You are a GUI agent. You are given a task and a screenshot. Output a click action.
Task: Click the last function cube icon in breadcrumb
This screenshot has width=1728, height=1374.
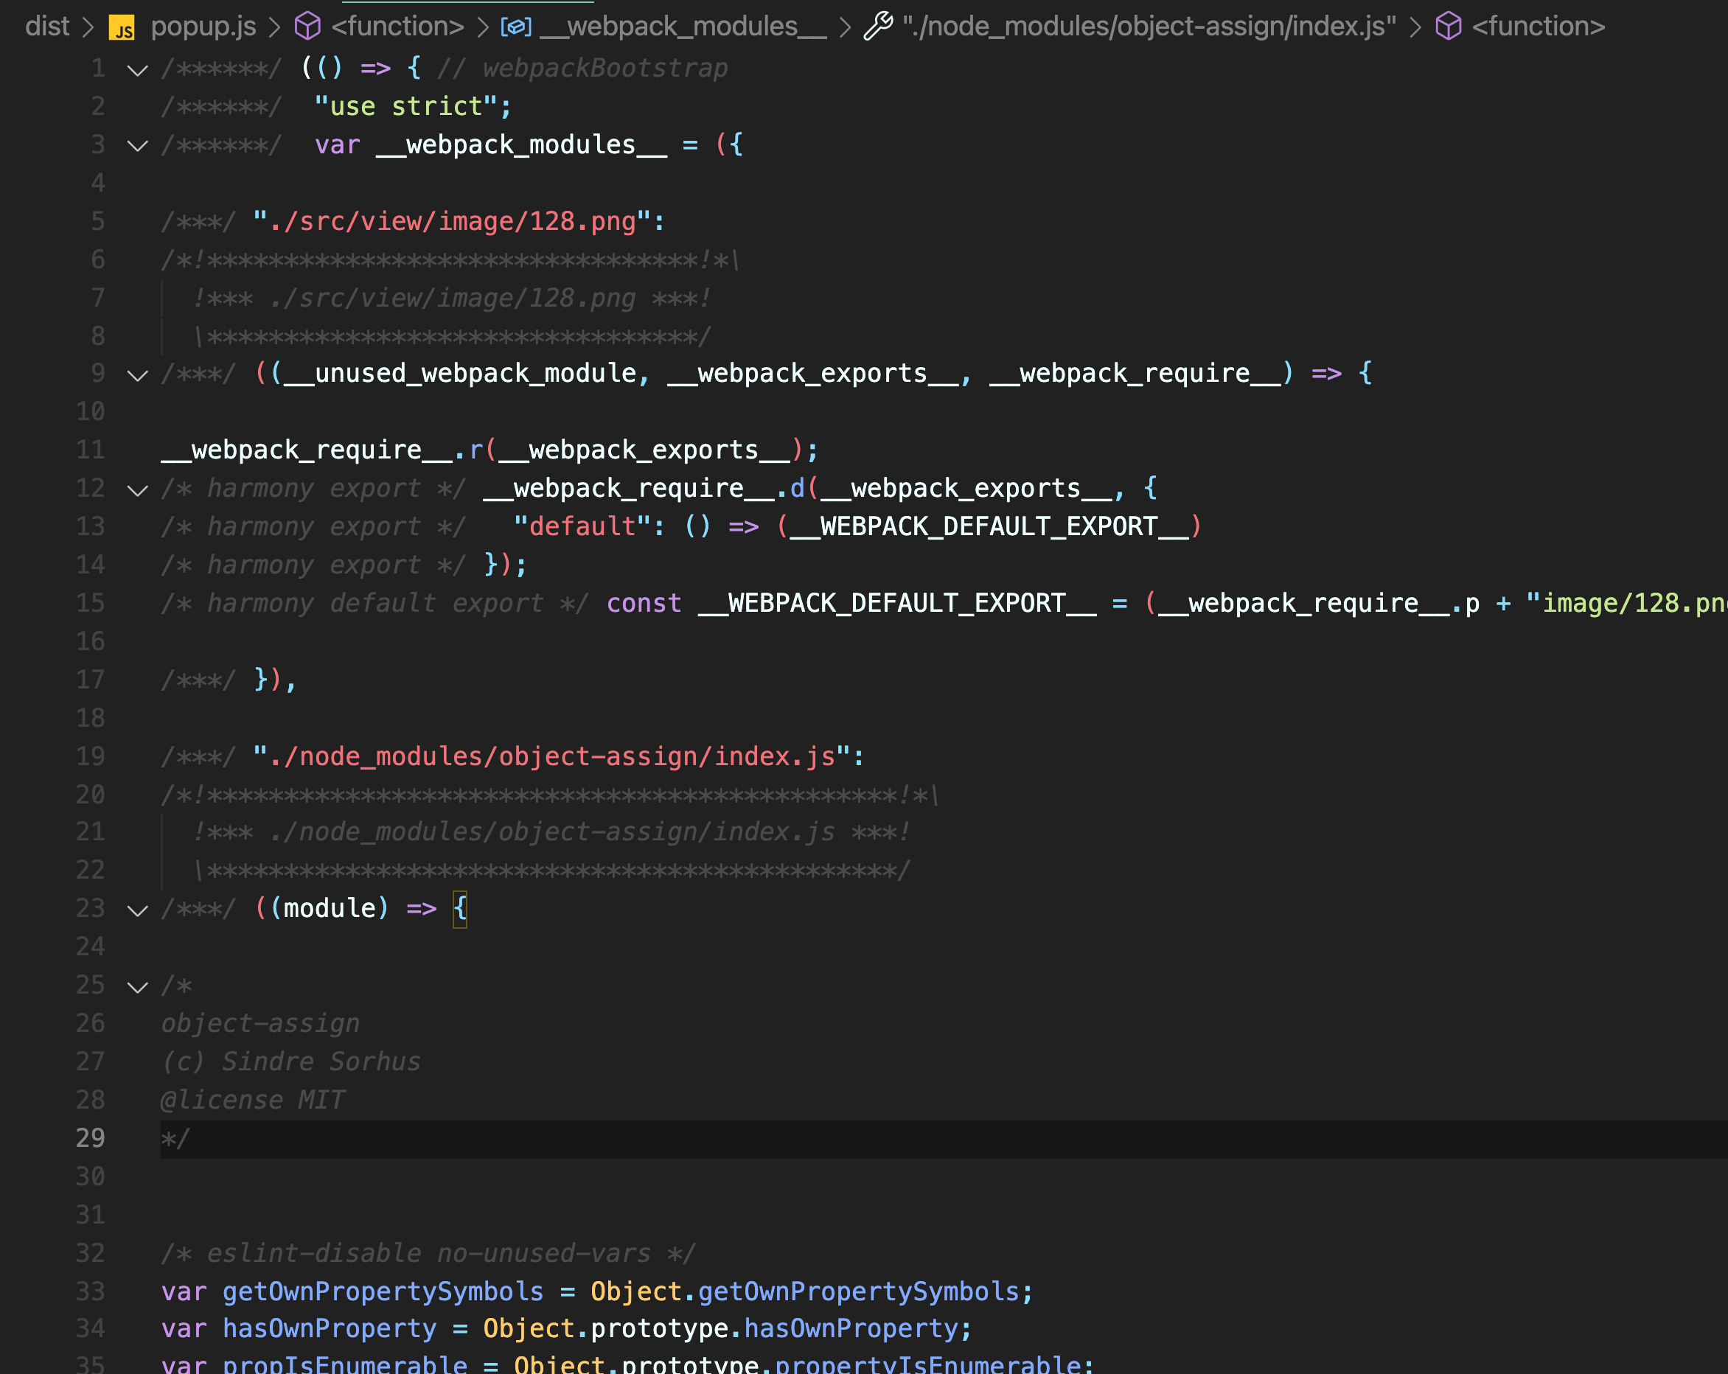click(1449, 27)
